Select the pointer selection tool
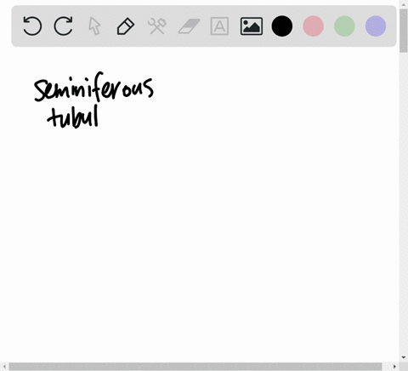The image size is (408, 371). coord(94,26)
